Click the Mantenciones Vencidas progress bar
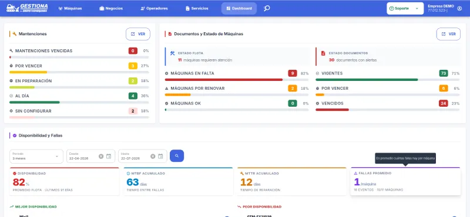The width and height of the screenshot is (470, 217). (79, 57)
